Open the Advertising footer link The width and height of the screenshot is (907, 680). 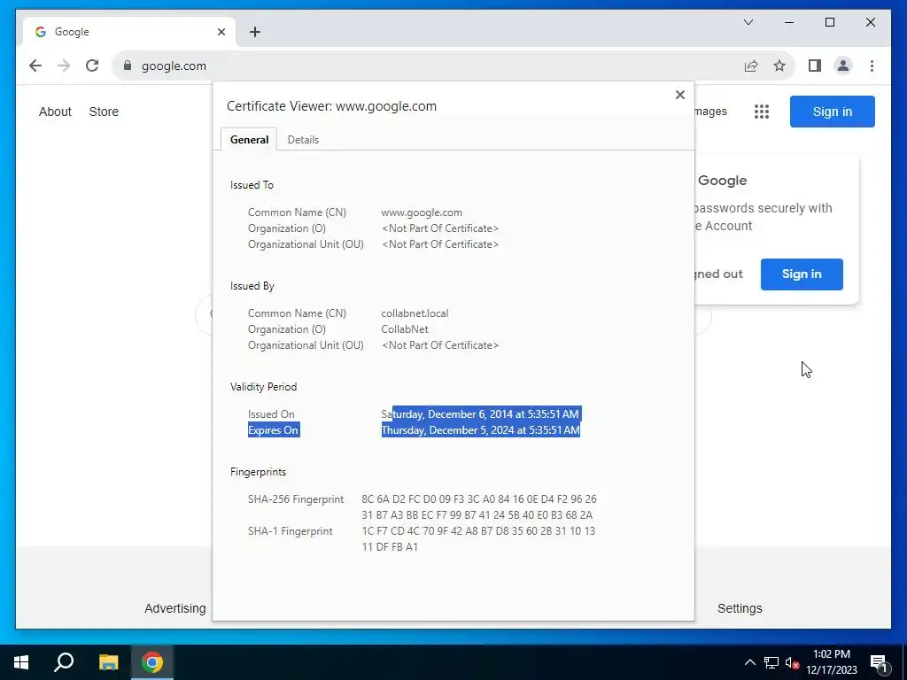tap(175, 608)
